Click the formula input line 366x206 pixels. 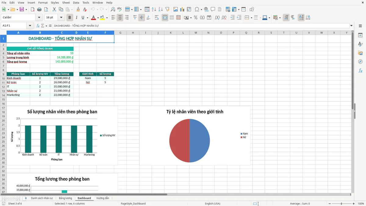click(x=201, y=26)
